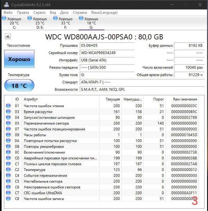This screenshot has width=208, height=211.
Task: Click status icon for C6 Неисправимые ошибки секторов
Action: [8, 187]
